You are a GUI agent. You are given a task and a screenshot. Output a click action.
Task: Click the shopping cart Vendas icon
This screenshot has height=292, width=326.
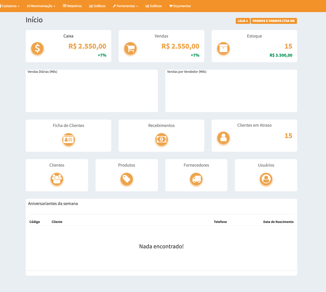click(x=130, y=48)
